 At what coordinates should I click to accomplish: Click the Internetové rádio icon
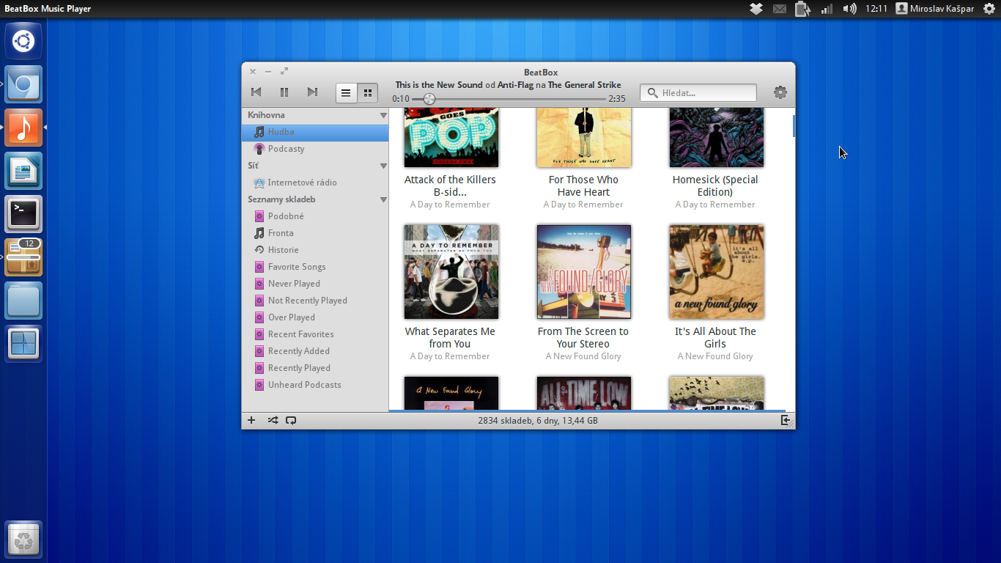coord(259,183)
